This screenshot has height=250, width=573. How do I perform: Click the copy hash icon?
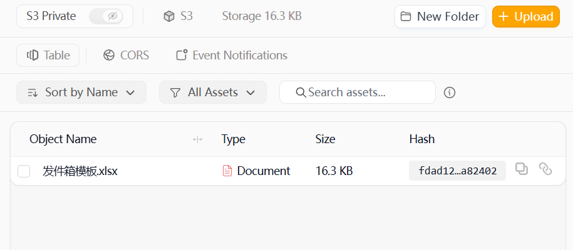click(522, 169)
